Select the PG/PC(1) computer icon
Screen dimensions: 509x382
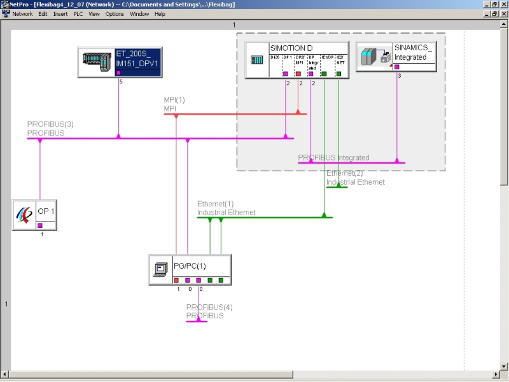point(161,269)
